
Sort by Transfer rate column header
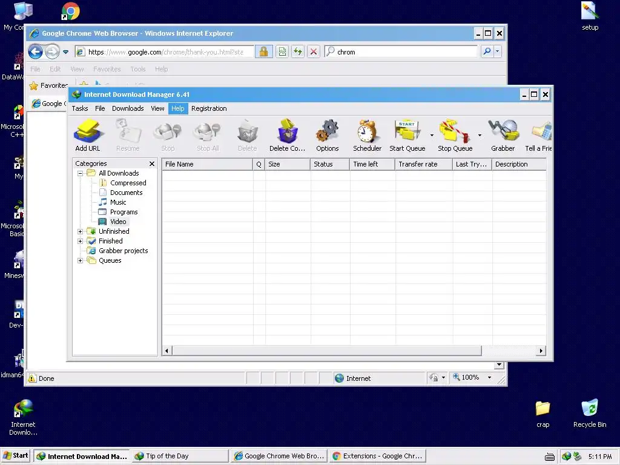click(424, 164)
